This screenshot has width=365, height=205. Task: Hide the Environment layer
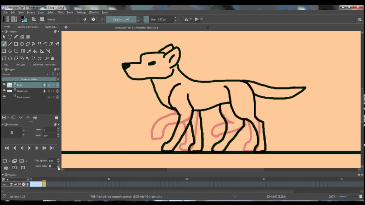4,97
